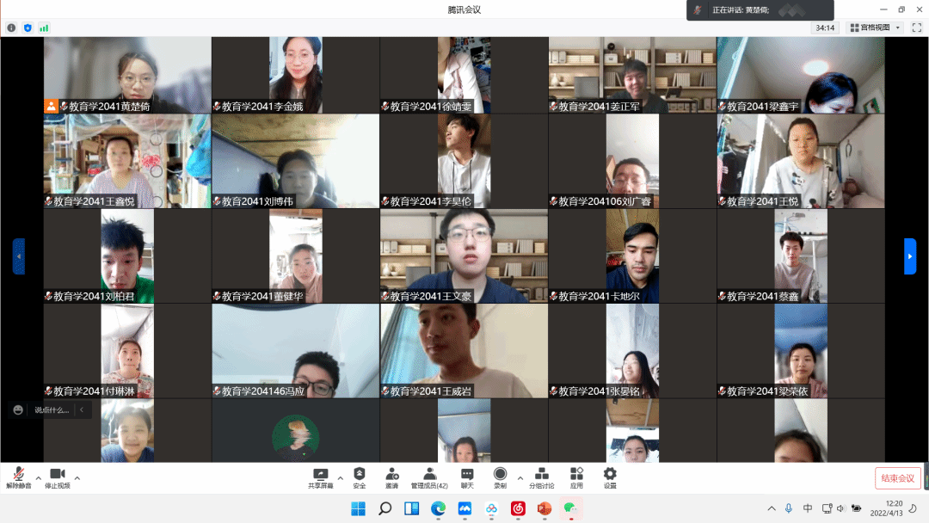Open the share screen (共享屏幕) tool

pyautogui.click(x=320, y=477)
